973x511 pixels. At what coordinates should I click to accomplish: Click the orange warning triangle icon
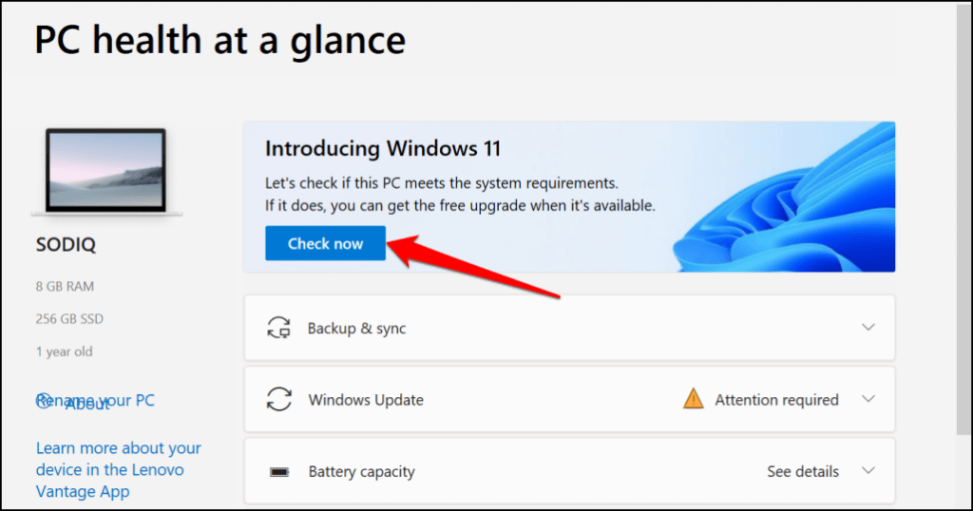(x=694, y=400)
